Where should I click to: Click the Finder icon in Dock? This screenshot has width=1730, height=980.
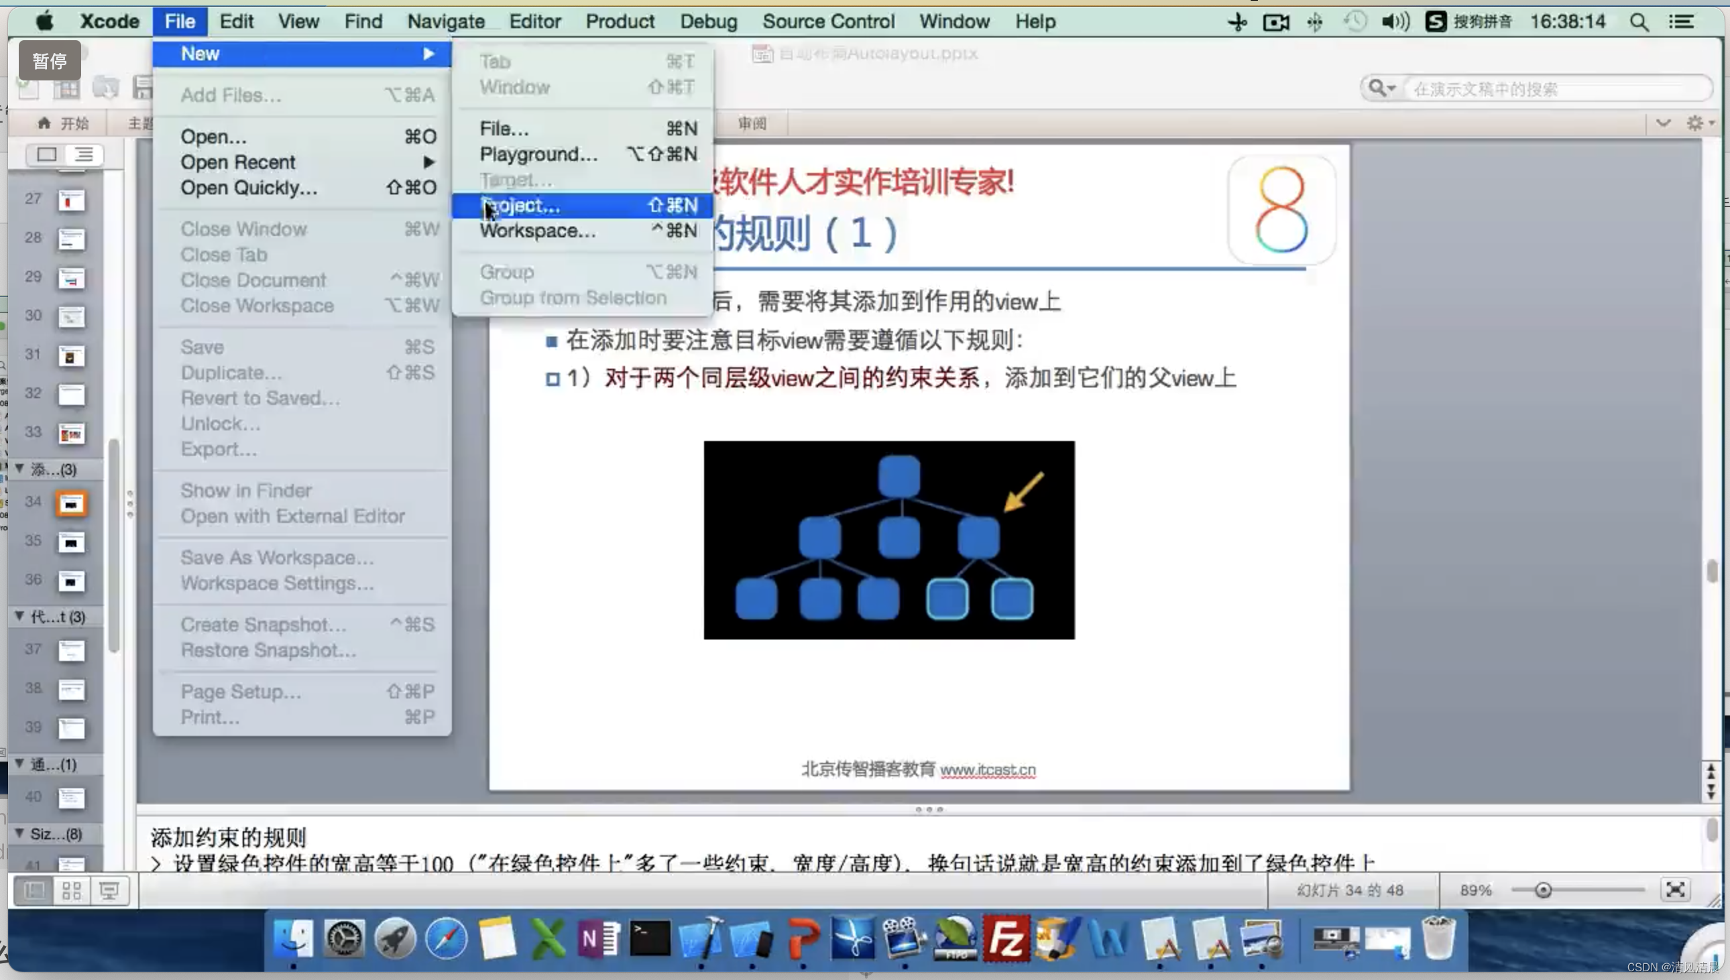292,940
